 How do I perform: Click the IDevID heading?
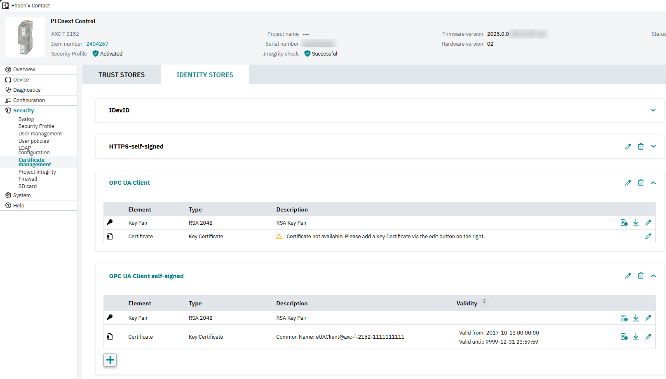(119, 110)
